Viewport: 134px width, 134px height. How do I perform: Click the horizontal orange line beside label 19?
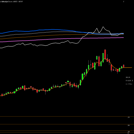67,116
